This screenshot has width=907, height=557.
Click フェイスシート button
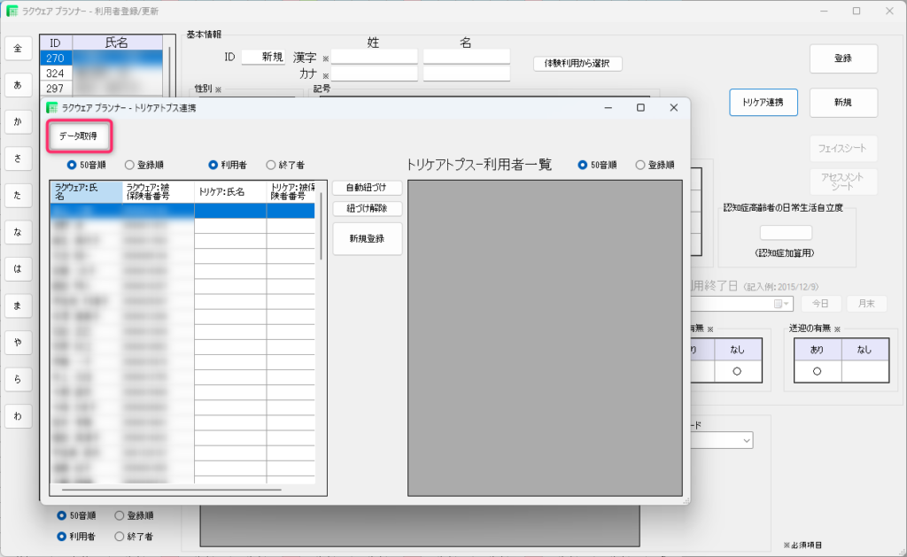[x=842, y=149]
